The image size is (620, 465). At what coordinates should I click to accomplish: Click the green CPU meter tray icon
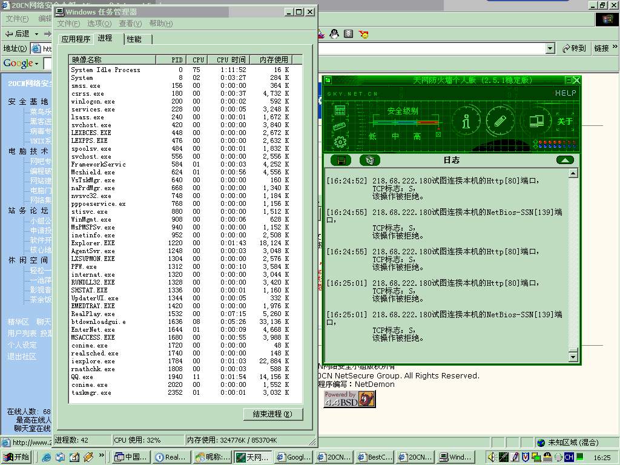tap(580, 457)
